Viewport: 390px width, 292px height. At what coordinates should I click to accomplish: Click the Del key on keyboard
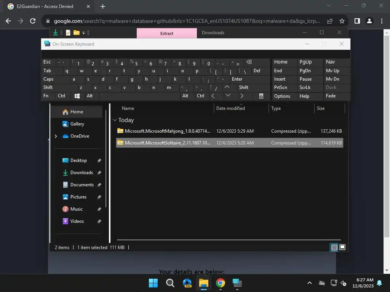pos(261,71)
